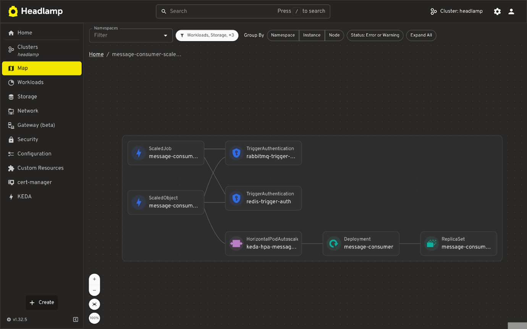
Task: Open KEDA in the sidebar
Action: tap(42, 197)
